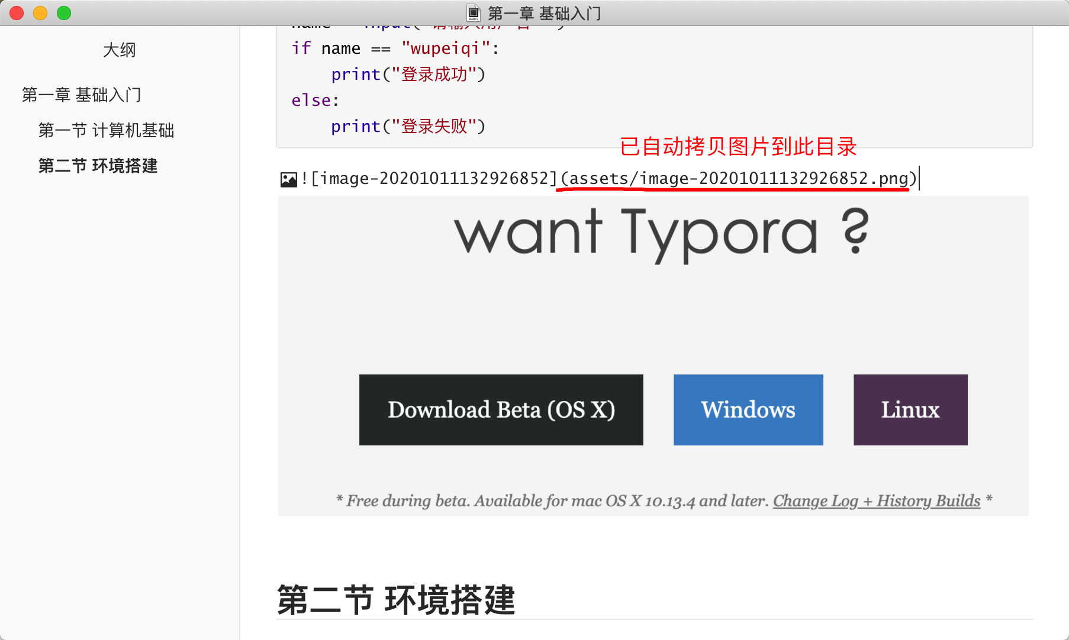Open the Change Log + History Builds link

click(877, 501)
